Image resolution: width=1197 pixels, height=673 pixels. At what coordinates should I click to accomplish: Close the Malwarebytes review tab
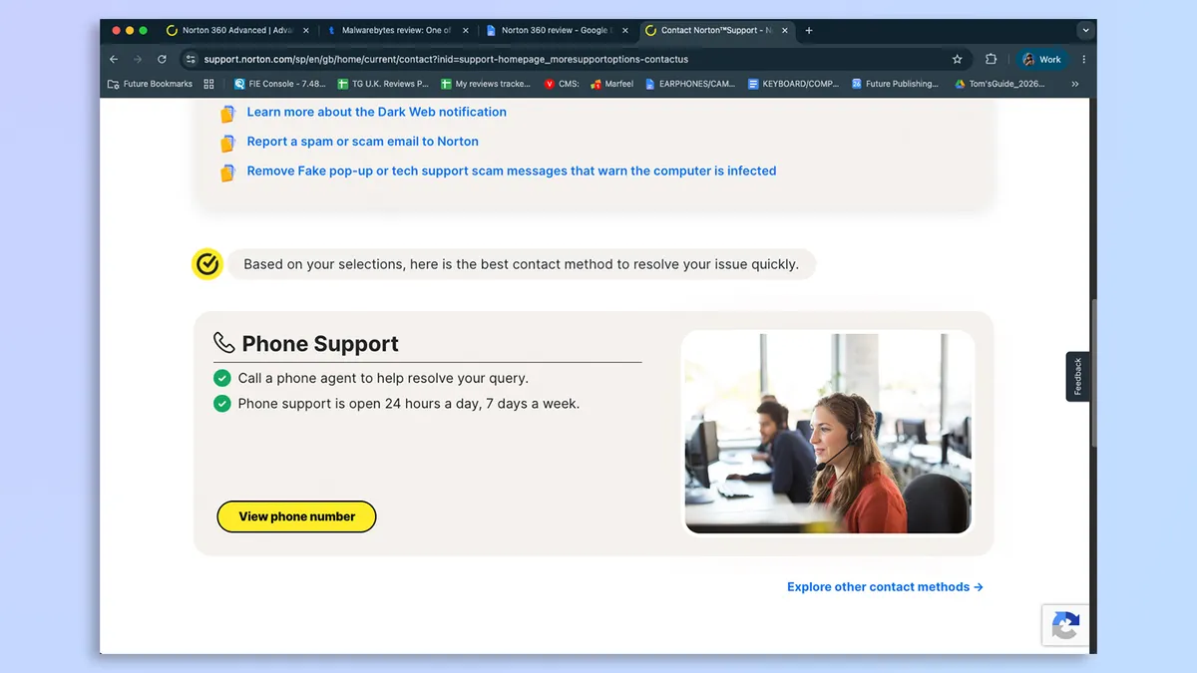tap(465, 30)
